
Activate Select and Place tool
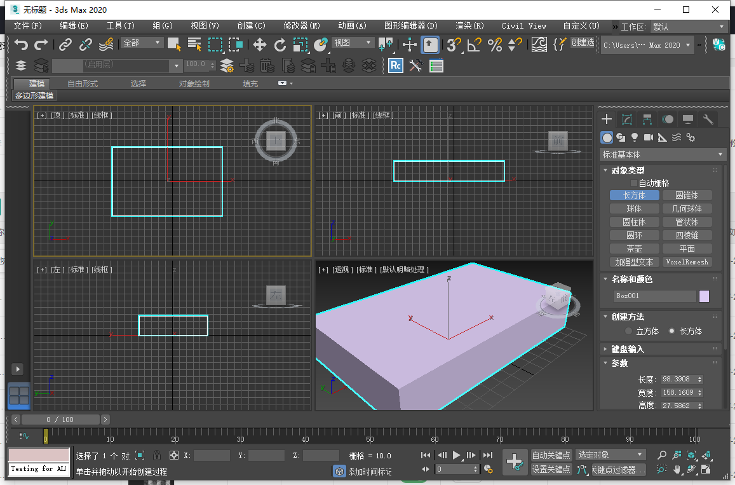[321, 44]
